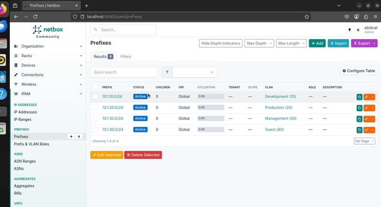Click the utilization bar for 10.1.30.0/24
381x207 pixels.
tap(211, 118)
